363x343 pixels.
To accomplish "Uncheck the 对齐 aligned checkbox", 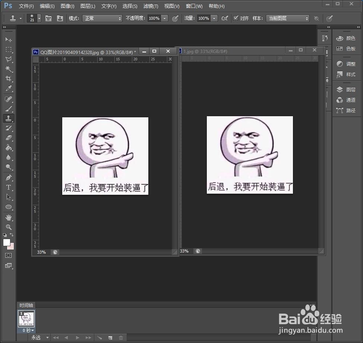I will point(236,18).
